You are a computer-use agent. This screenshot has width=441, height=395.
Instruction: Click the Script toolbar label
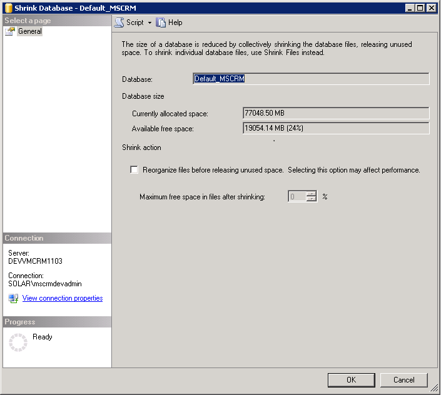point(134,22)
